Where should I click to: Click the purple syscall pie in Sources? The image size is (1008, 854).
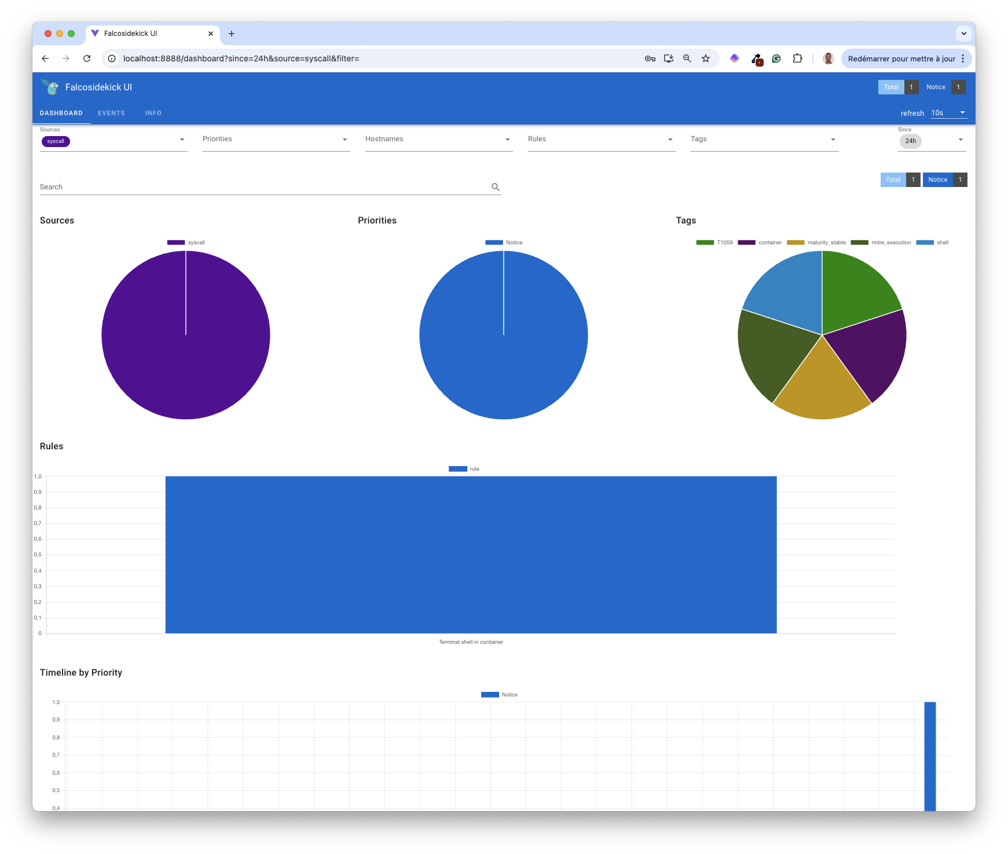[x=186, y=335]
